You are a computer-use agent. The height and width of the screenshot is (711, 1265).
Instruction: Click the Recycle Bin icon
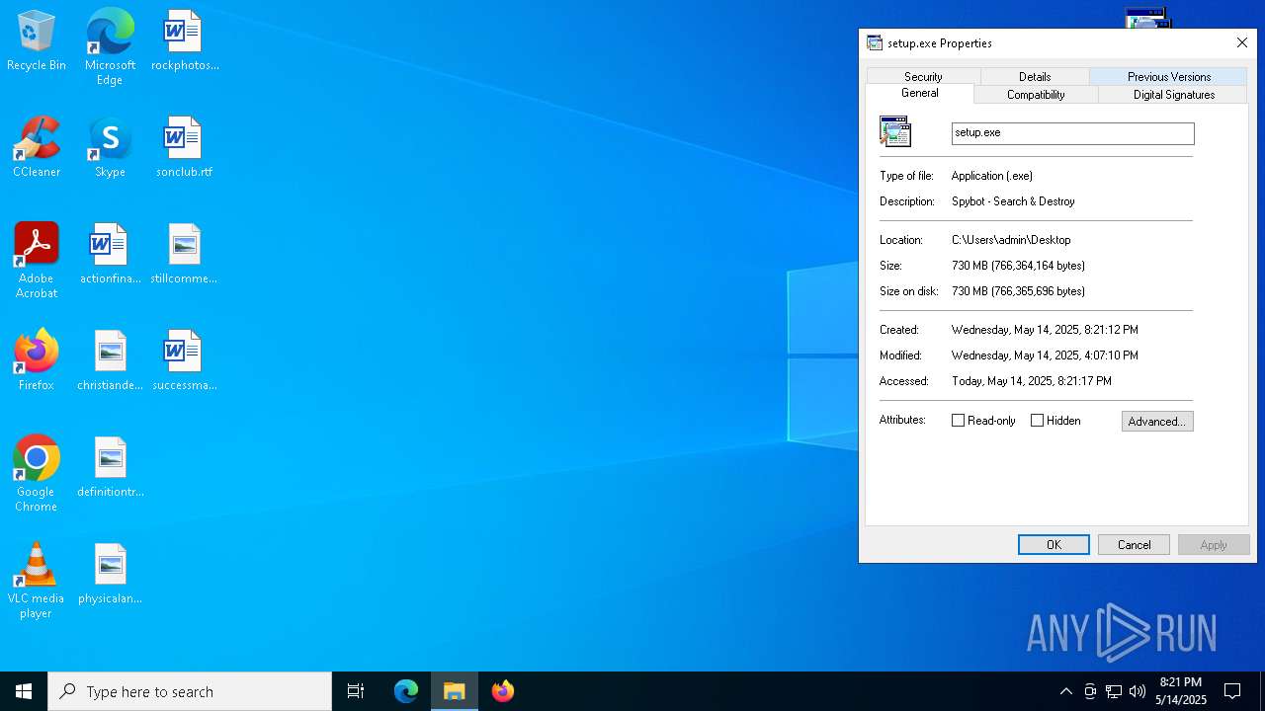point(37,34)
